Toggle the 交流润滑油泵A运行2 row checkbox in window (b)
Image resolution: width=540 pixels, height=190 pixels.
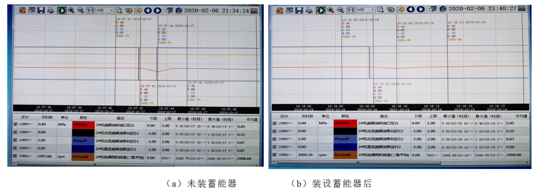(274, 131)
